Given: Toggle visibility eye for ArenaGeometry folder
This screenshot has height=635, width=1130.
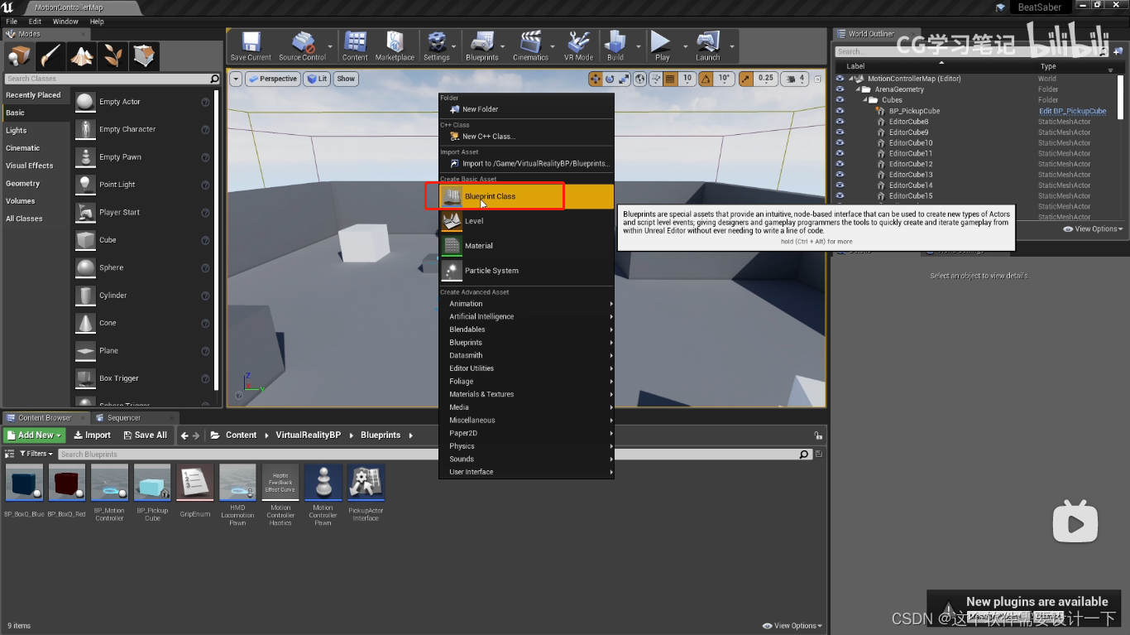Looking at the screenshot, I should [x=840, y=89].
